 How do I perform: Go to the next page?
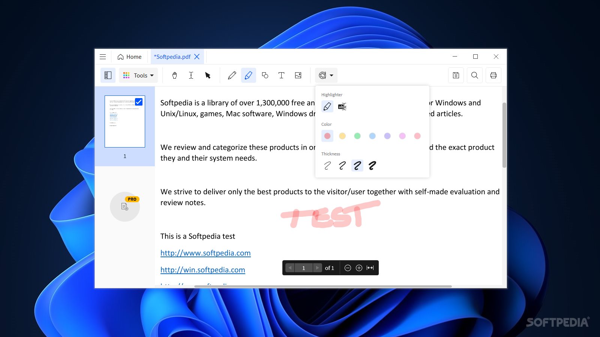click(x=318, y=268)
